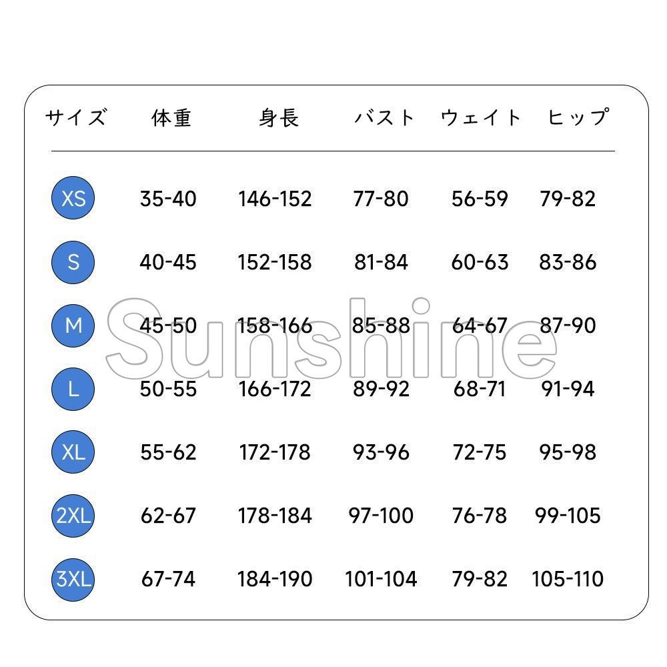Select the 35-40 weight cell

pyautogui.click(x=168, y=199)
